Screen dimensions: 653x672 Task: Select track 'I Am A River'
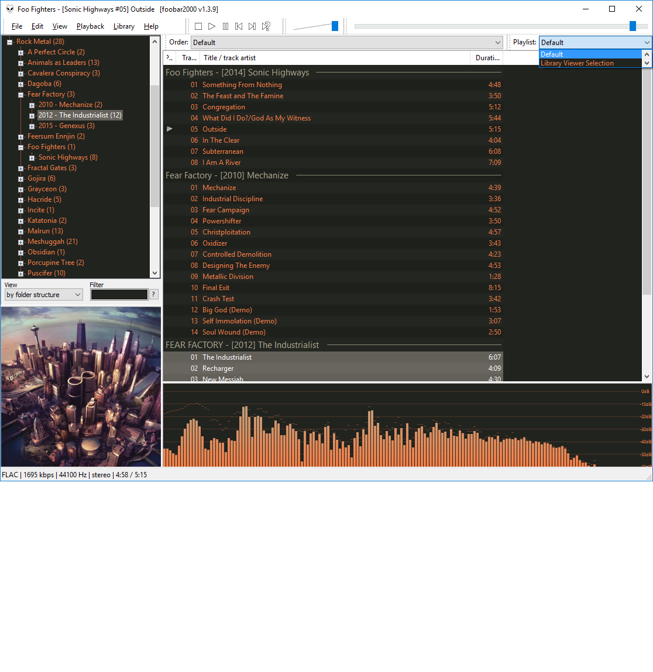tap(333, 163)
